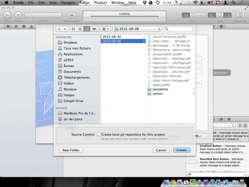Screen dimensions: 249x187
Task: Click the Spotlight search icon in menu bar
Action: [x=233, y=3]
